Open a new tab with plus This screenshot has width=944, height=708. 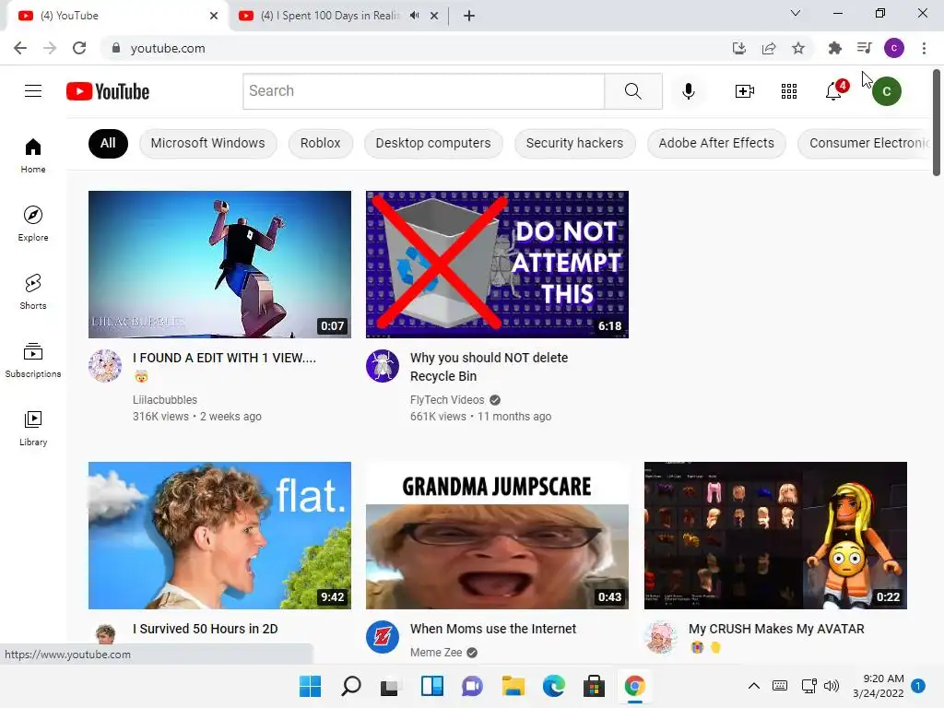click(x=469, y=16)
